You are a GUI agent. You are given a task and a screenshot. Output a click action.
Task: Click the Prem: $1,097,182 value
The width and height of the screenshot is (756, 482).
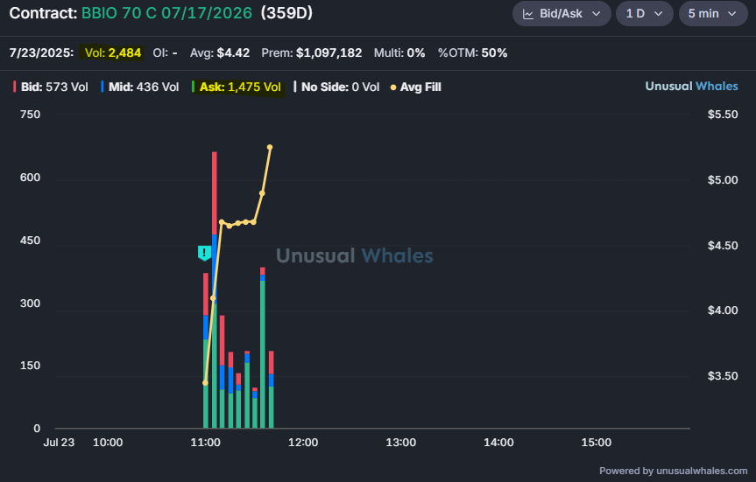(312, 52)
